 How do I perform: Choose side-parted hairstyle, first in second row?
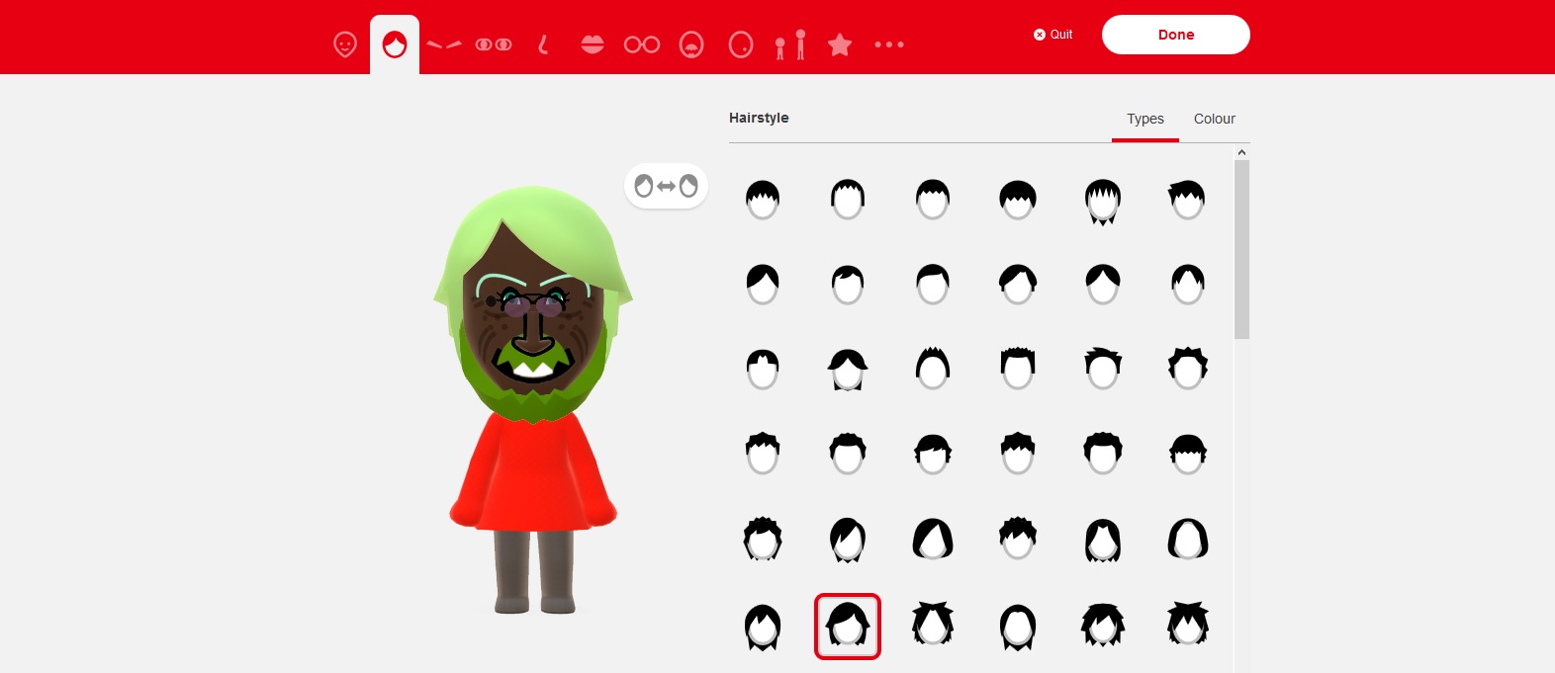point(763,285)
